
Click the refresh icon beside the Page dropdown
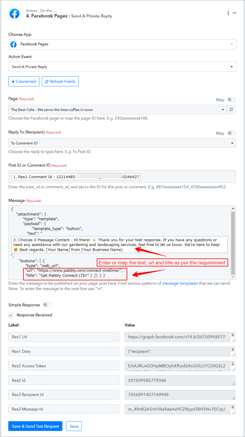[x=231, y=110]
